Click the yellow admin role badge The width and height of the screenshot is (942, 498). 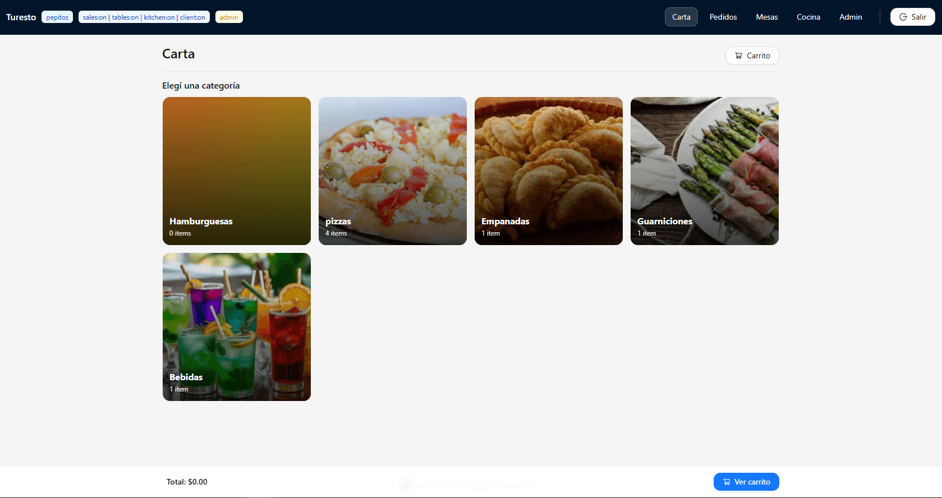(x=229, y=17)
